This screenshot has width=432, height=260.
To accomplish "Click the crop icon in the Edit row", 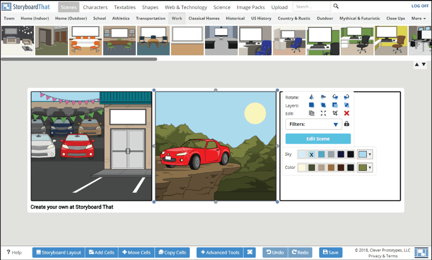I will 335,113.
